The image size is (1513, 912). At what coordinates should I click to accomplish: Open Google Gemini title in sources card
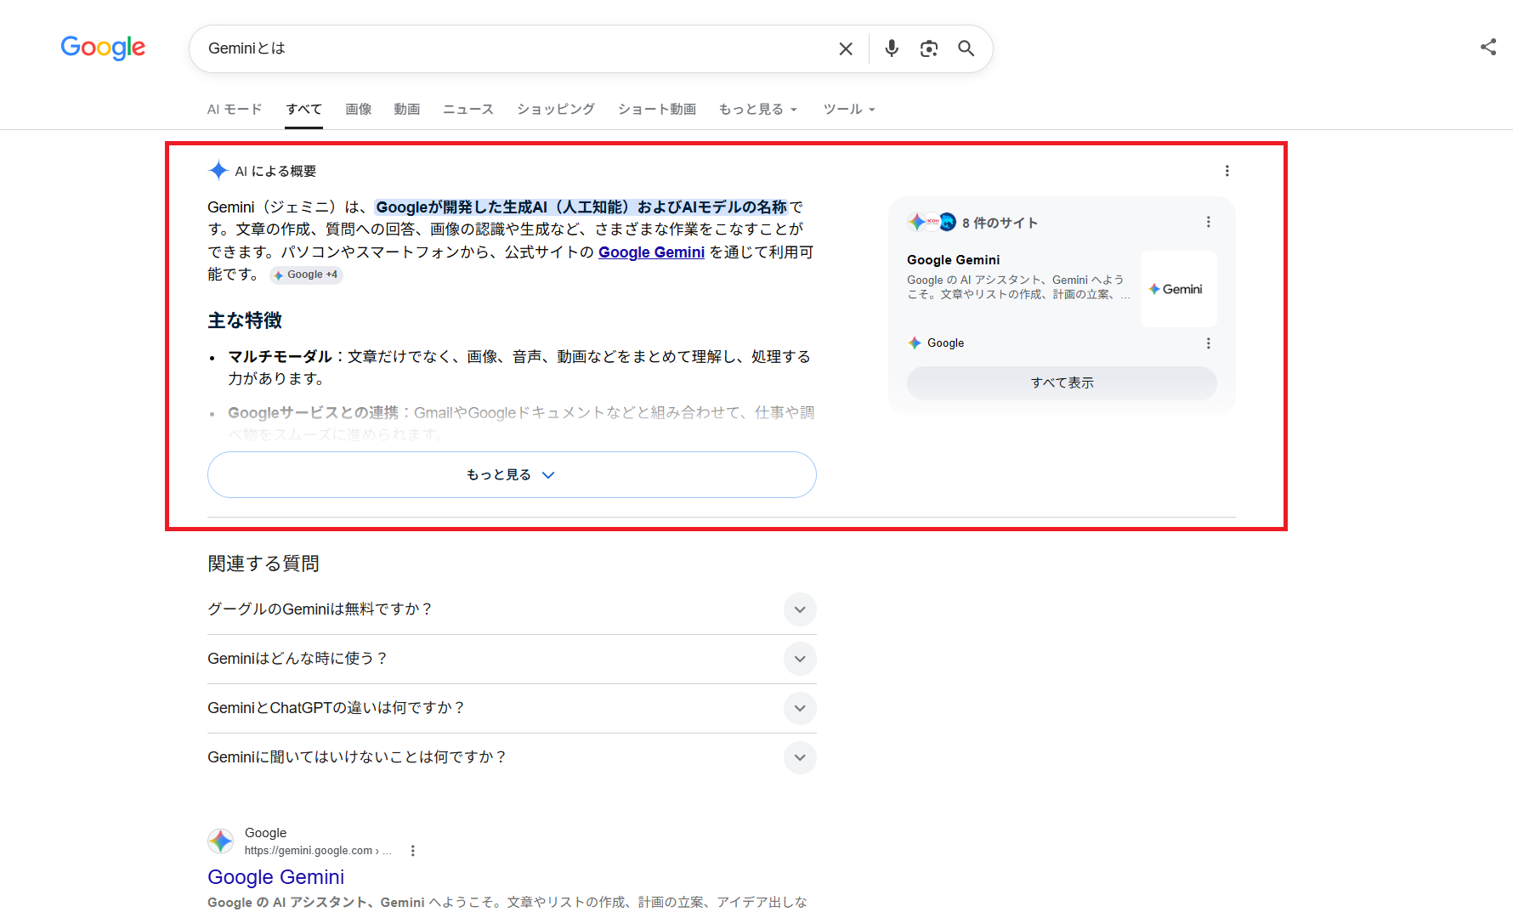(954, 260)
